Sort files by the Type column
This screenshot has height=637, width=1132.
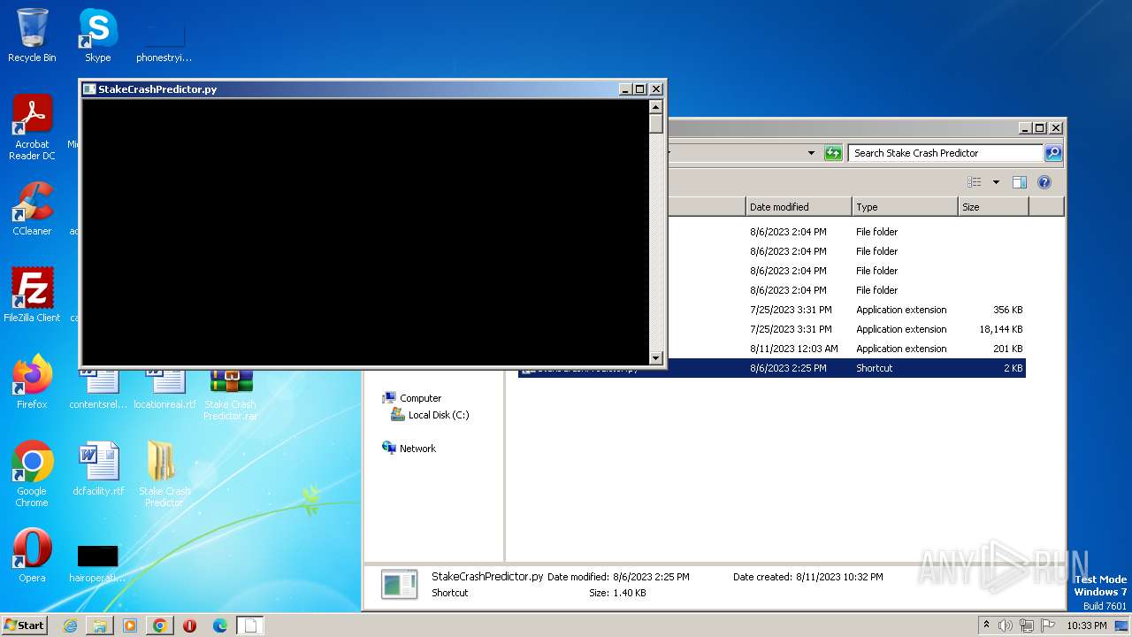tap(905, 207)
